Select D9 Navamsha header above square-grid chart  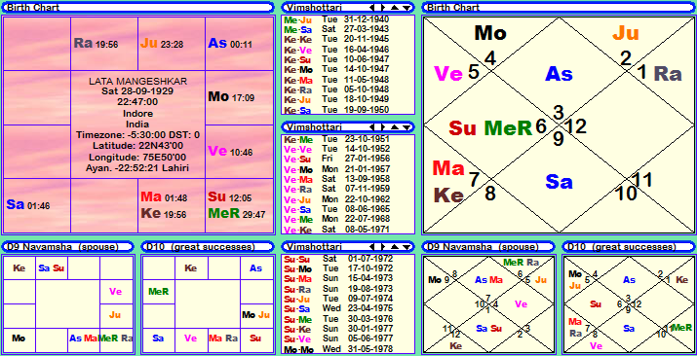67,246
